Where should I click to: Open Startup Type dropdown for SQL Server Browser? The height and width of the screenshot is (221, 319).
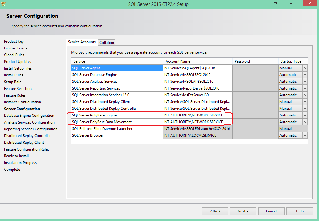point(305,135)
